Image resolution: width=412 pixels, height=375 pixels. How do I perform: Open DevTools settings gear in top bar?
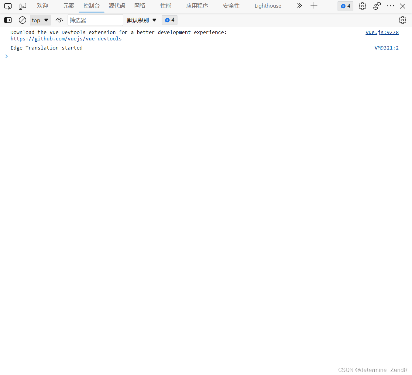coord(362,6)
